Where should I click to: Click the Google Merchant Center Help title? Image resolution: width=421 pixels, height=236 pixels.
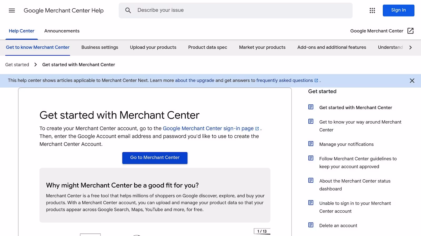(x=64, y=10)
